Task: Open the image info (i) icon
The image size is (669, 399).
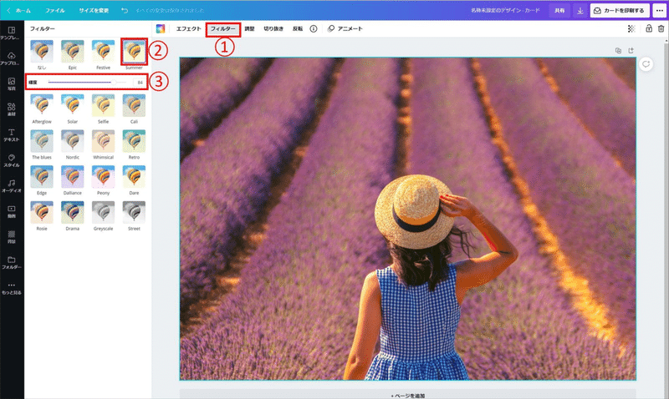Action: point(313,28)
